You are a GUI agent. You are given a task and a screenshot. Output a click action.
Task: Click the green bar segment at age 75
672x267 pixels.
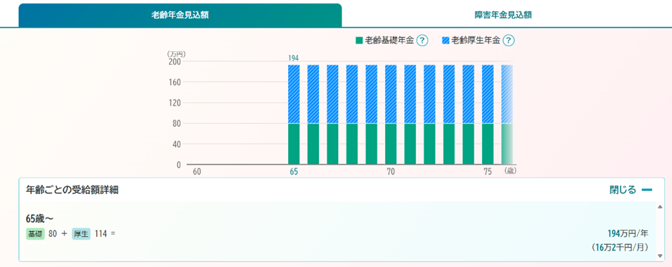[x=488, y=144]
